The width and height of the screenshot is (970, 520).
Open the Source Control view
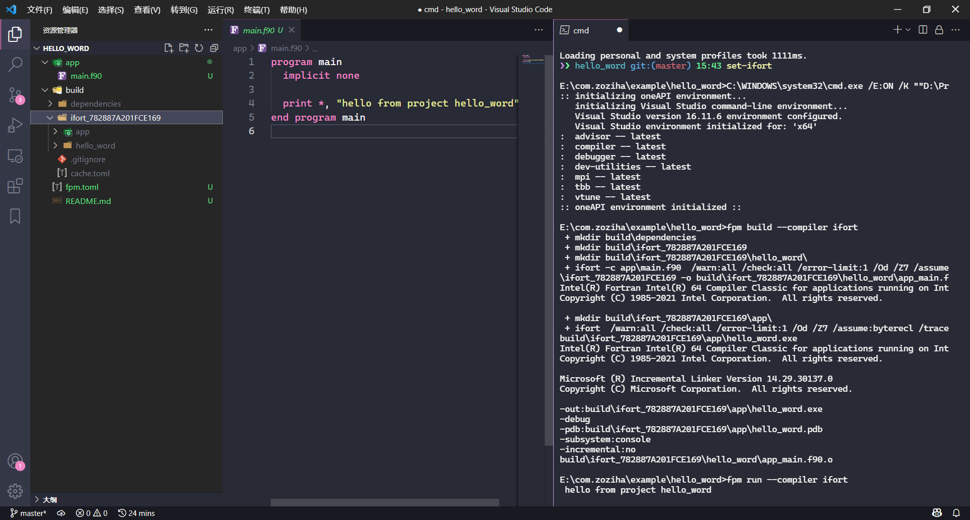(x=15, y=94)
